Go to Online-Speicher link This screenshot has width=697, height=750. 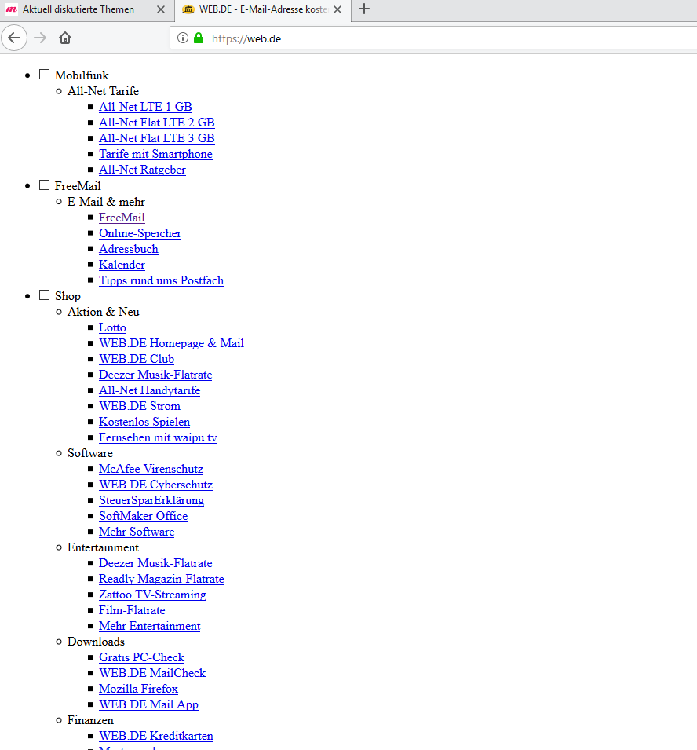pos(140,233)
